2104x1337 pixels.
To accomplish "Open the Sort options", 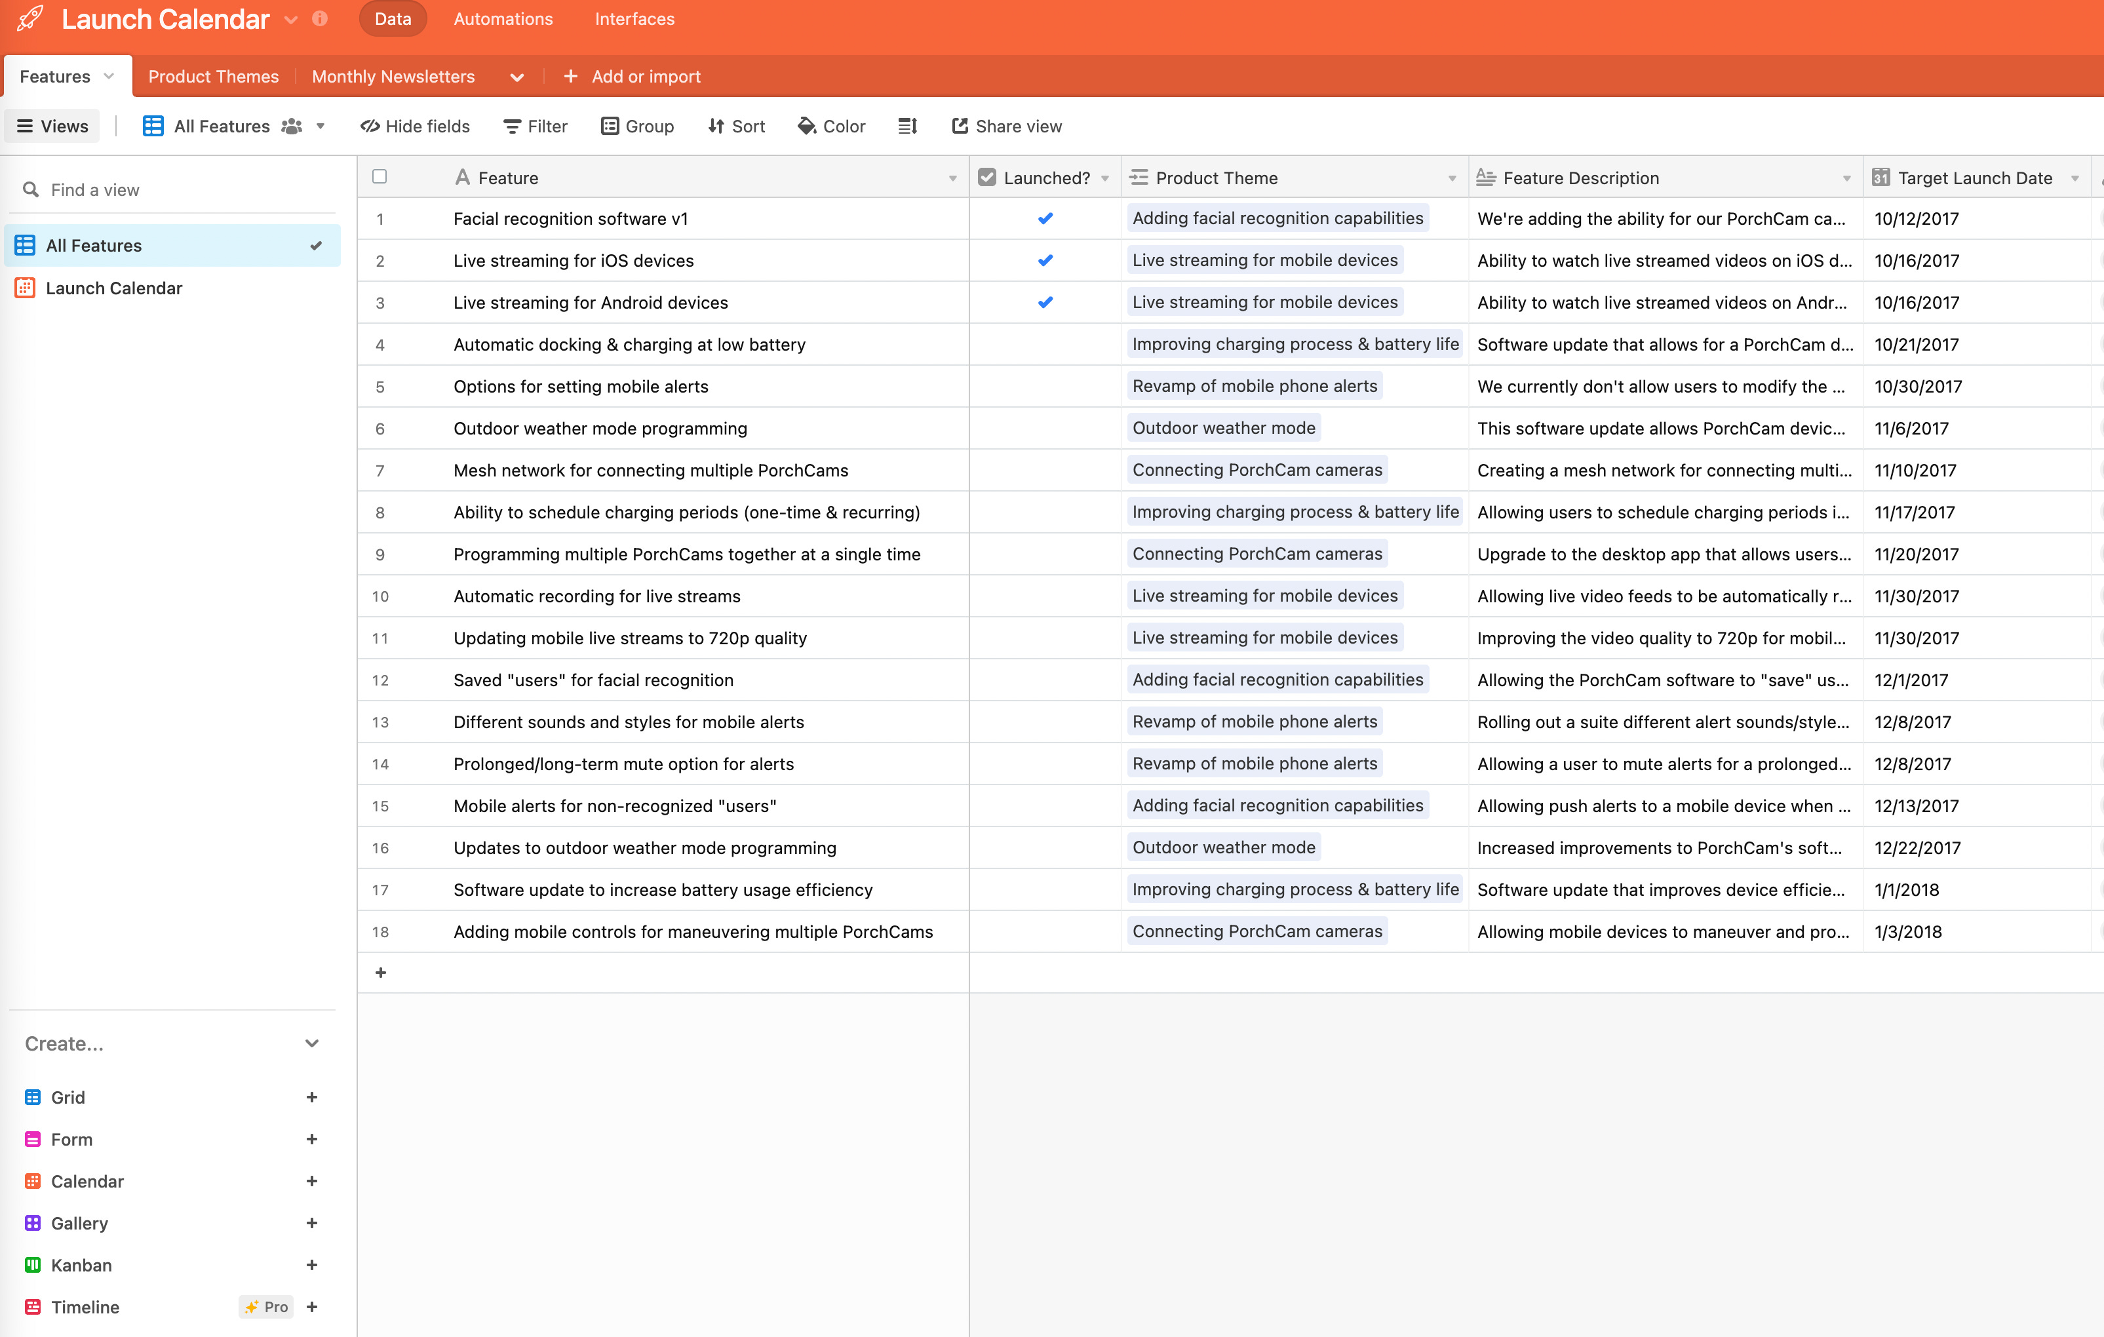I will [x=735, y=126].
